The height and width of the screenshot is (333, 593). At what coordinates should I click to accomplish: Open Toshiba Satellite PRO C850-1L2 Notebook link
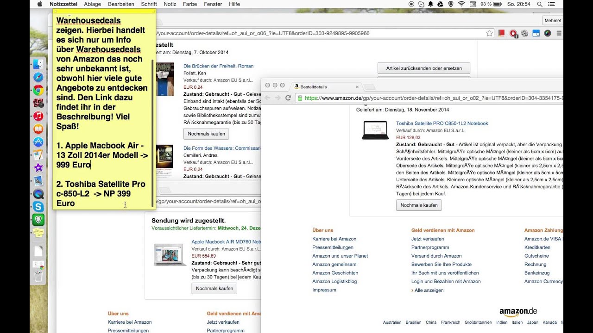pos(442,123)
